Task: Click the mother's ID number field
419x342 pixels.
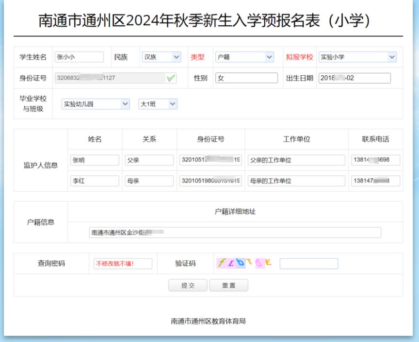Action: [x=210, y=181]
